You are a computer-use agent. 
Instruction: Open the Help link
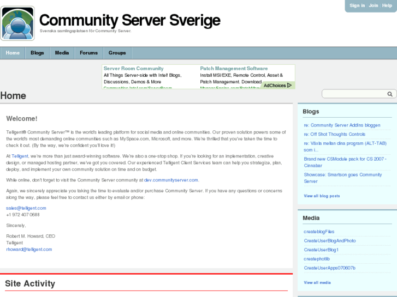(387, 5)
